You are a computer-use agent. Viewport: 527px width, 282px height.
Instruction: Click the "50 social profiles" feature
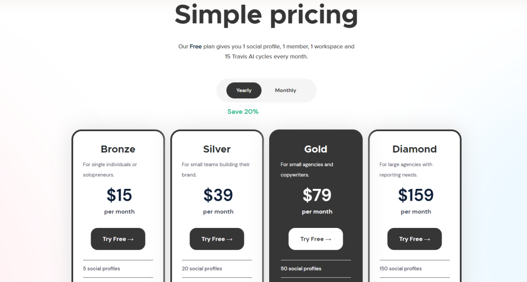click(x=301, y=269)
